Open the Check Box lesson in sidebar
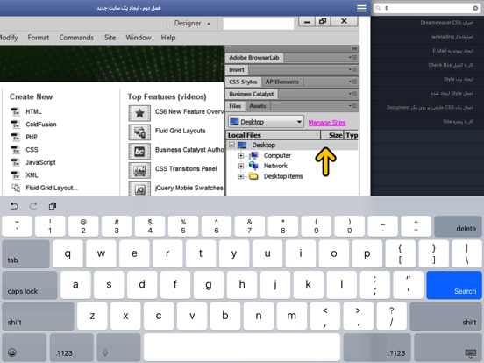This screenshot has height=363, width=484. pyautogui.click(x=428, y=65)
